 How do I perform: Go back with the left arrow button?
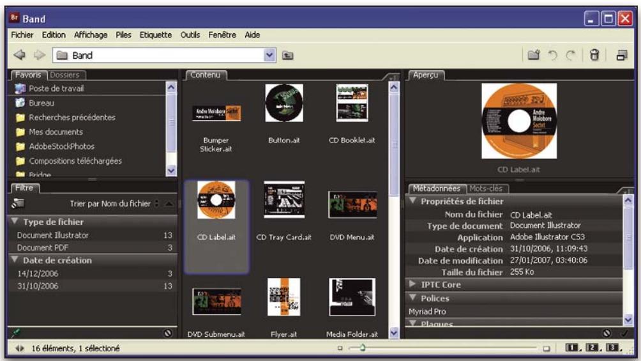[19, 55]
